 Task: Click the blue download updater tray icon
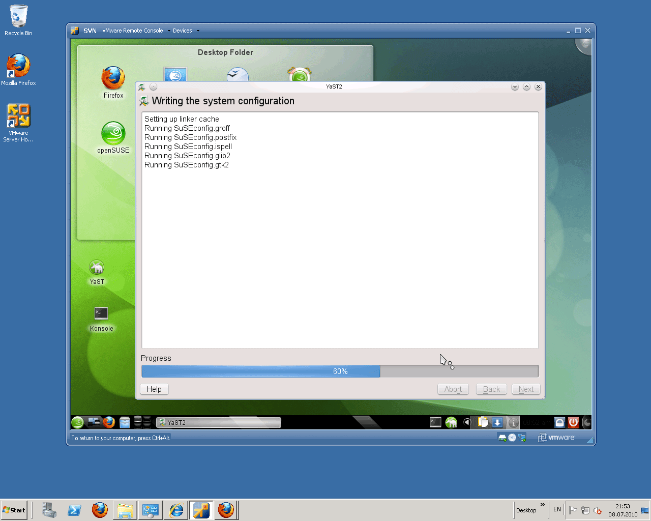(497, 422)
